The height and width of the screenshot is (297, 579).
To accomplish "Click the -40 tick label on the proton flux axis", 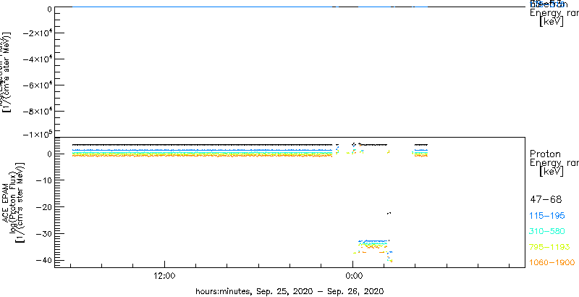I will pyautogui.click(x=43, y=260).
